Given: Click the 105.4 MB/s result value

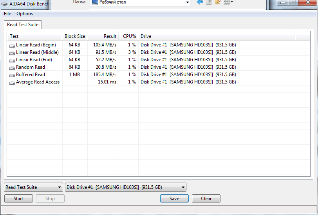Looking at the screenshot, I should click(x=105, y=45).
